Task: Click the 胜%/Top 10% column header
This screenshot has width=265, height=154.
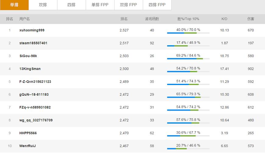Action: (x=188, y=19)
